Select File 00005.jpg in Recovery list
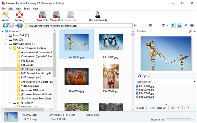The width and height of the screenshot is (197, 123). (x=145, y=97)
